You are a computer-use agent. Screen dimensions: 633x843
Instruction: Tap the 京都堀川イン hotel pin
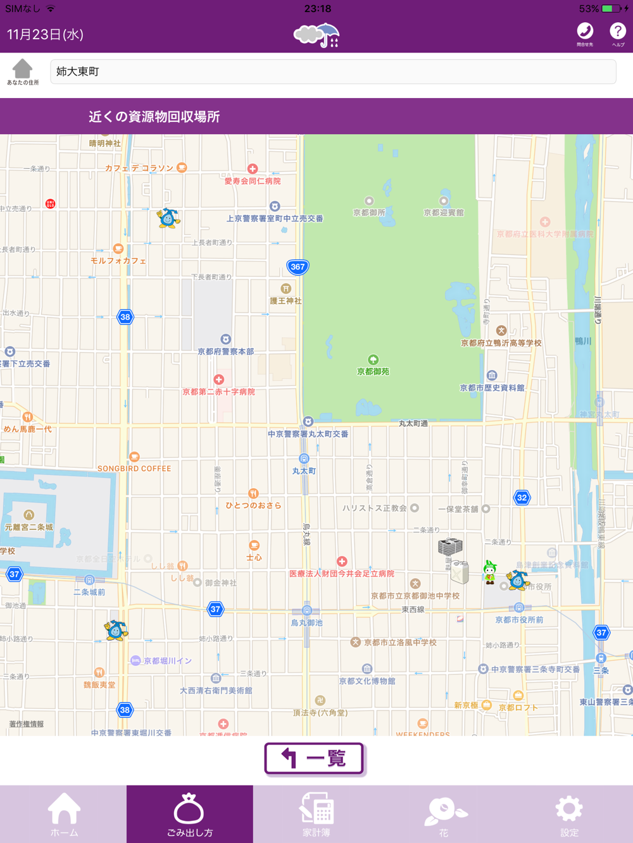point(135,660)
